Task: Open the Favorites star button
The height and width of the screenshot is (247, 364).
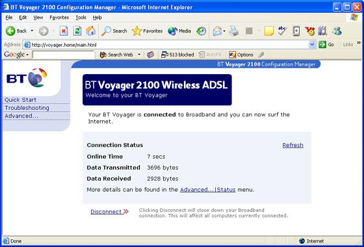Action: (x=147, y=31)
